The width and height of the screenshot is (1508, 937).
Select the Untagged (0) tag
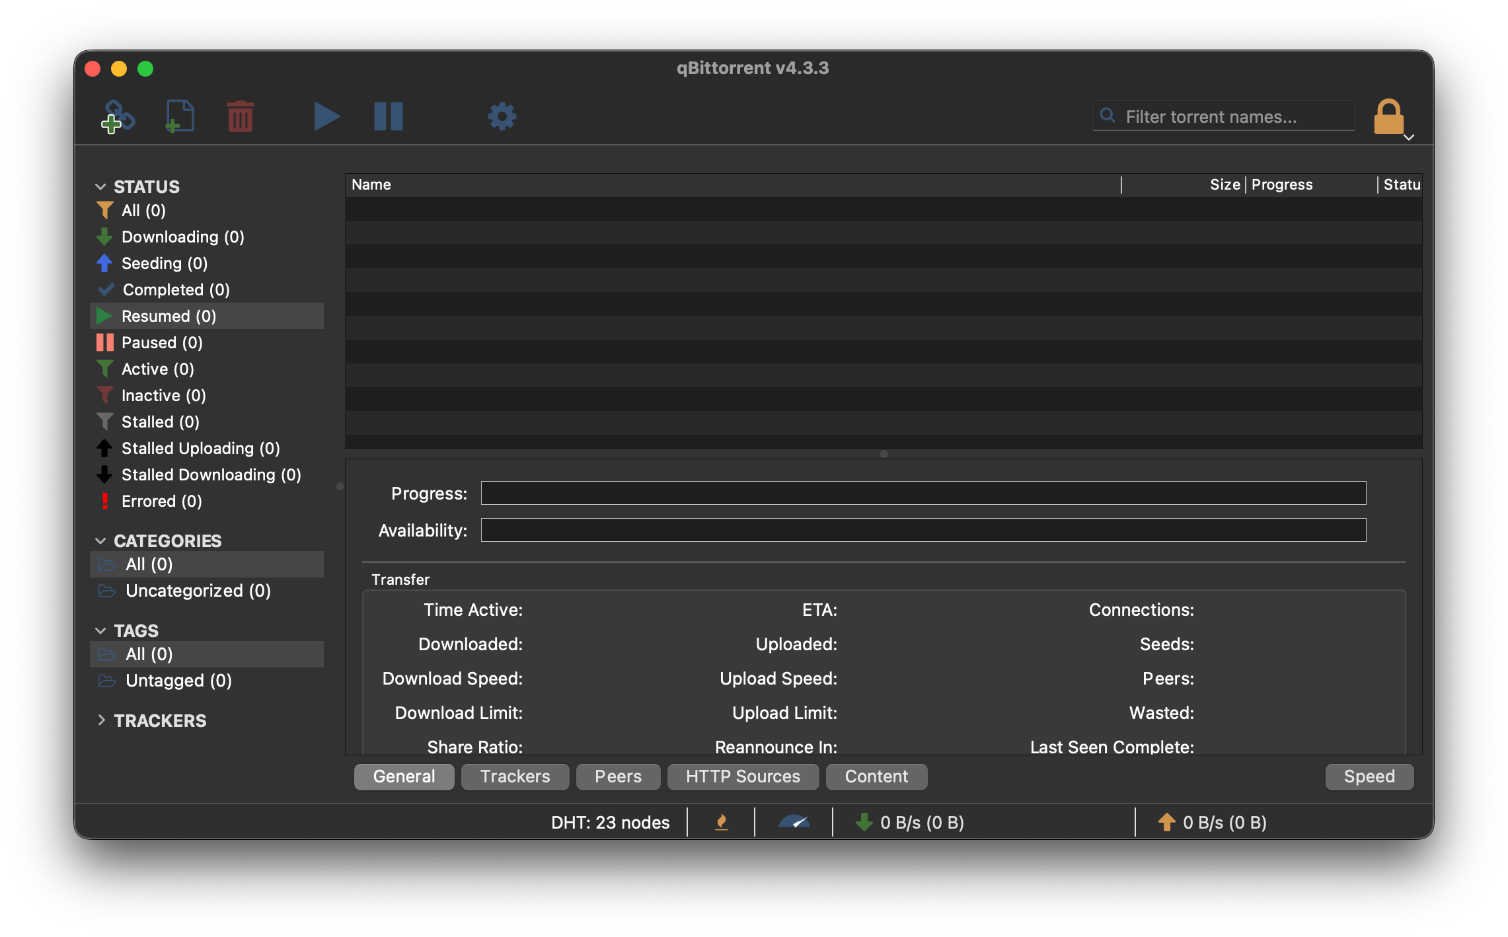pos(207,681)
